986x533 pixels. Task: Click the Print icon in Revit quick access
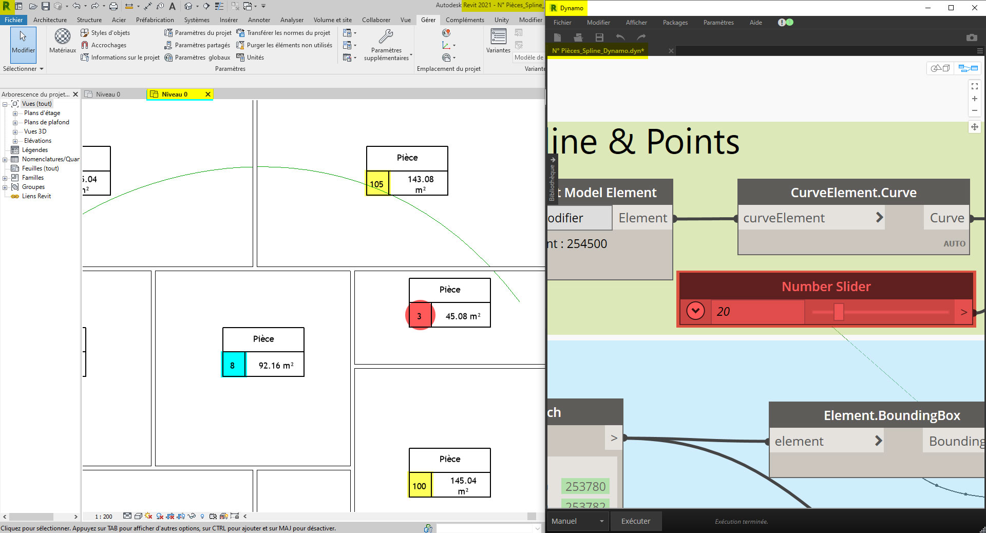click(113, 6)
